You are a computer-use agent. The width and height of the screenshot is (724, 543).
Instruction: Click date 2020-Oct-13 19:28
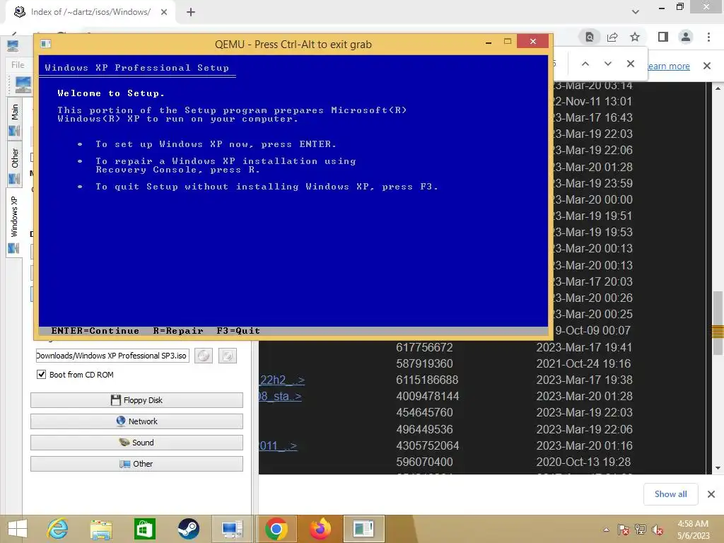[x=584, y=462]
